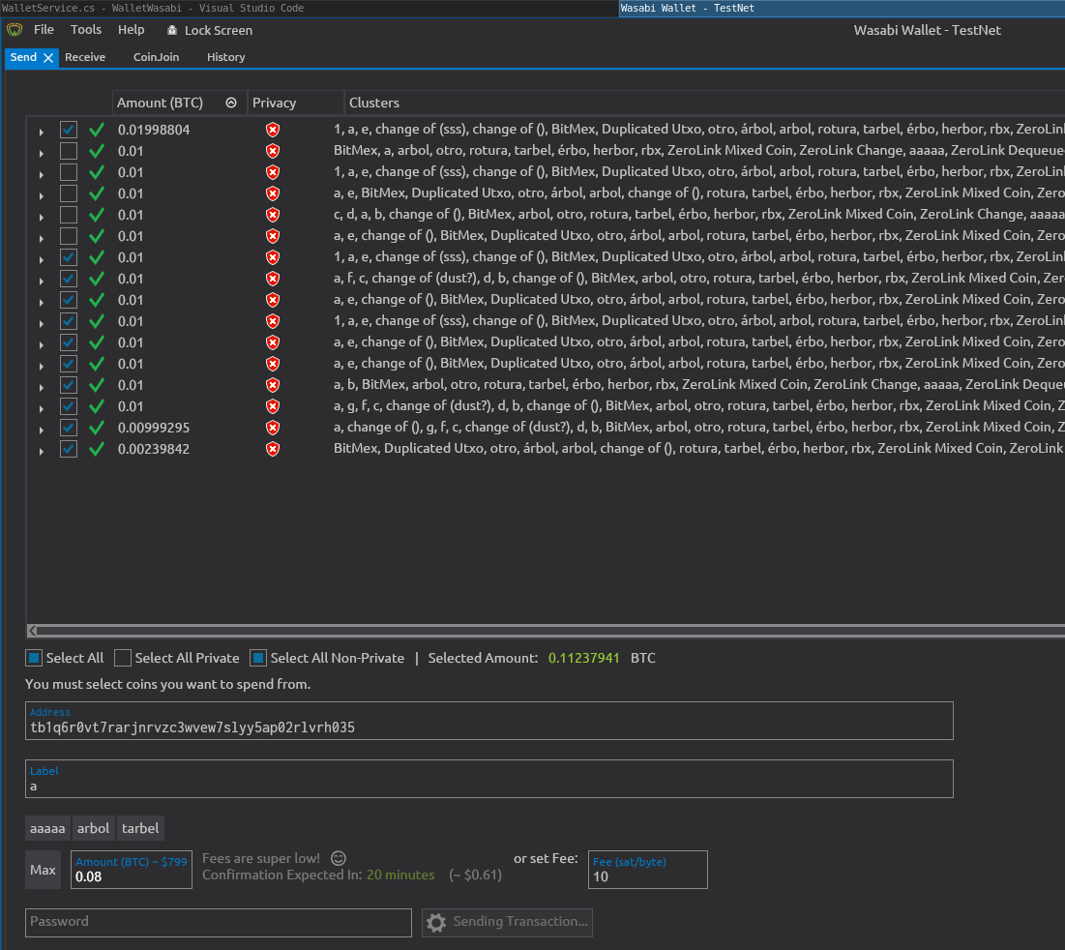Viewport: 1065px width, 950px height.
Task: Check the coin starting 'c, d, a, b'
Action: (x=69, y=215)
